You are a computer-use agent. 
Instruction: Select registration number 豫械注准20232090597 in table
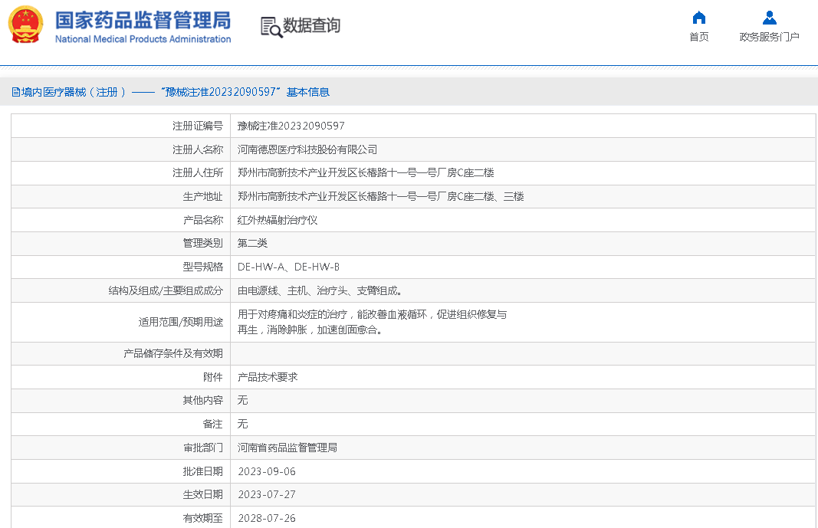pyautogui.click(x=291, y=126)
